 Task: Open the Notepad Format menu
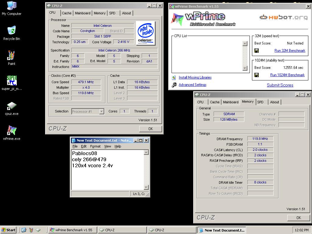click(95, 146)
